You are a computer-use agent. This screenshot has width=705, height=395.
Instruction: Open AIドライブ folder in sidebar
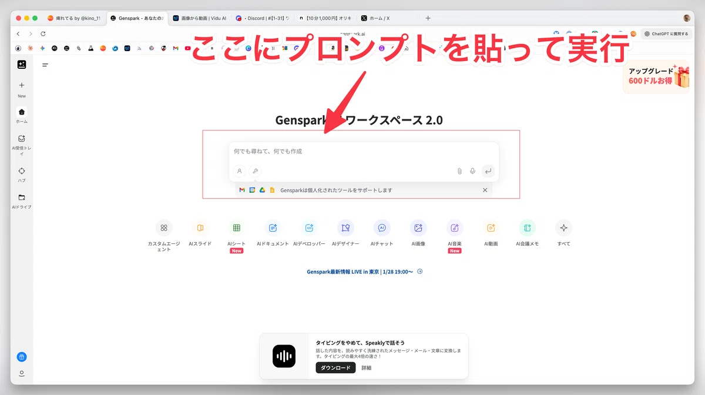coord(22,197)
